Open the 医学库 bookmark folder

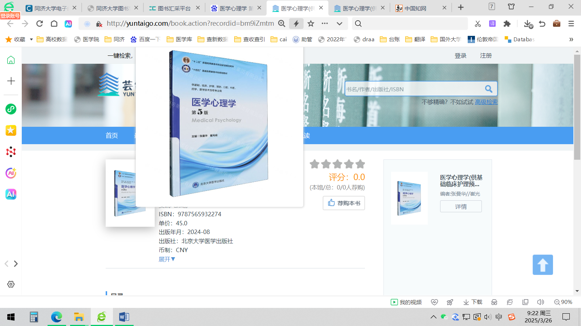[179, 39]
